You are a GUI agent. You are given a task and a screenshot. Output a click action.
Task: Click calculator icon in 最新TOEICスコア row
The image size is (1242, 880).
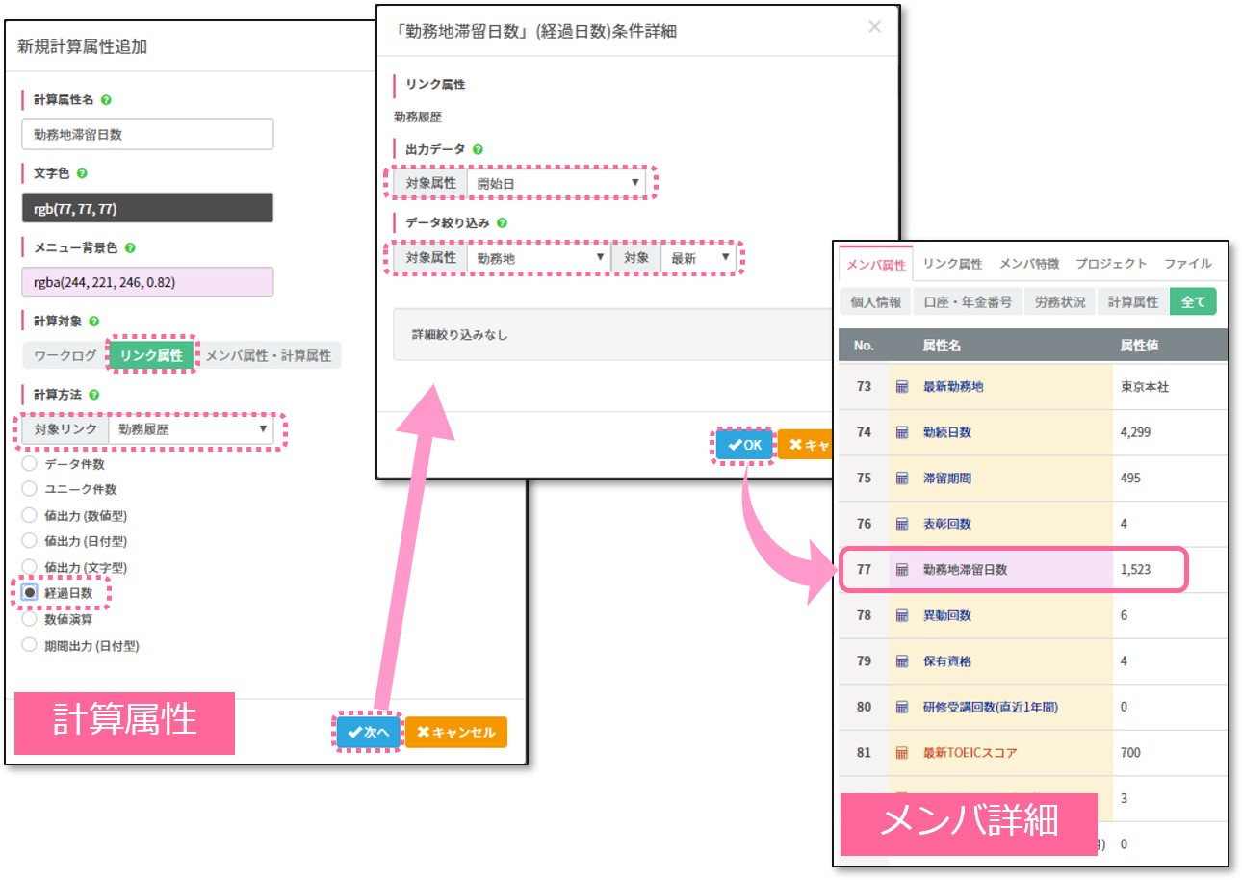[902, 753]
